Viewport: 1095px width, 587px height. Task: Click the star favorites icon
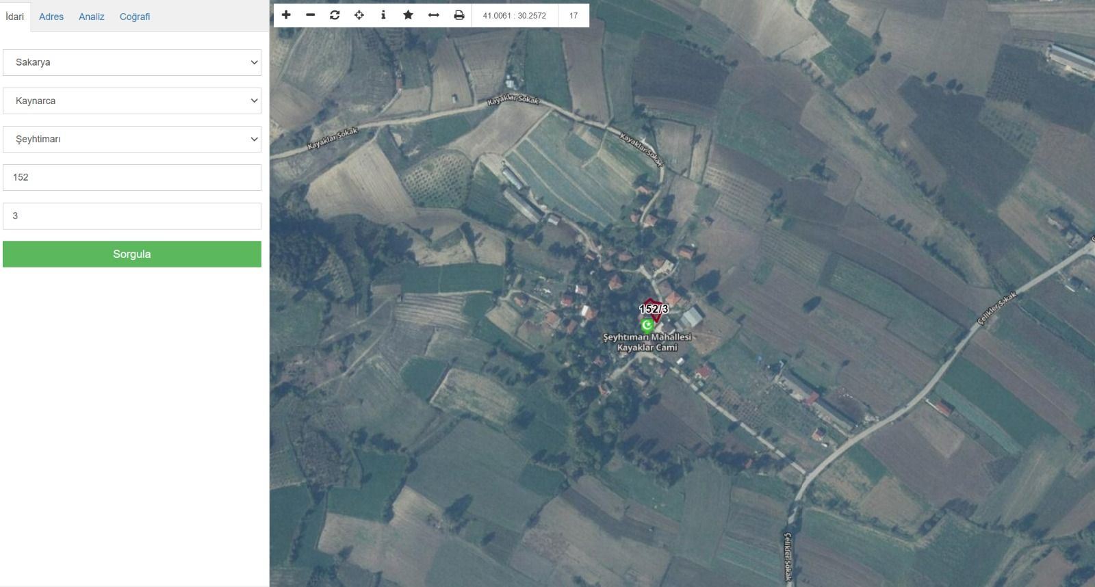pyautogui.click(x=408, y=15)
